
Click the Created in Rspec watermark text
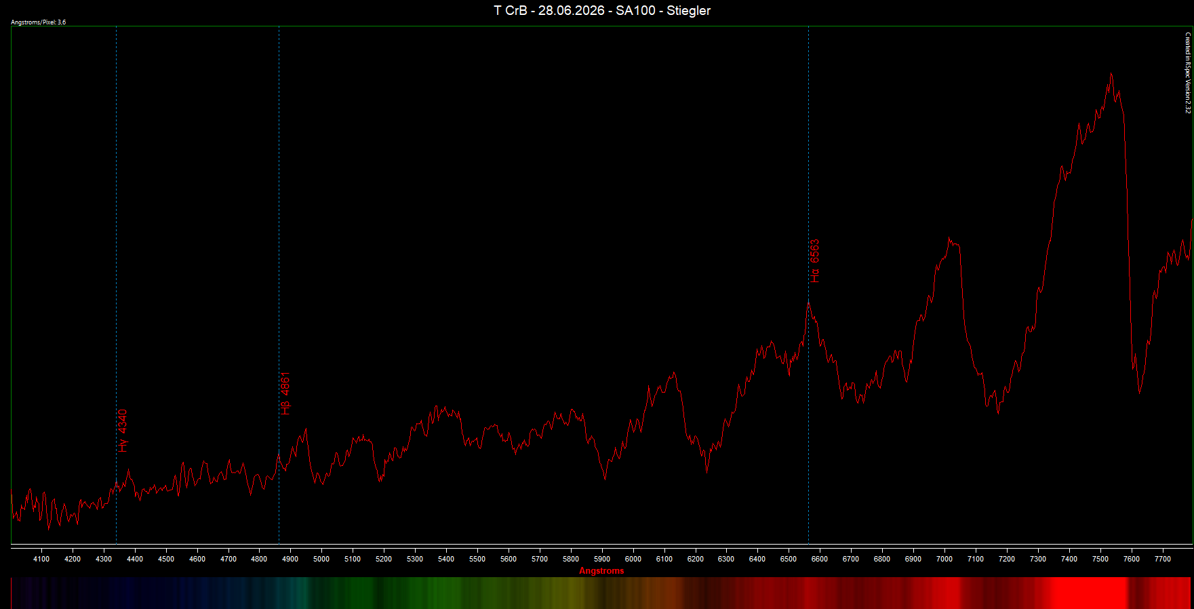point(1188,73)
